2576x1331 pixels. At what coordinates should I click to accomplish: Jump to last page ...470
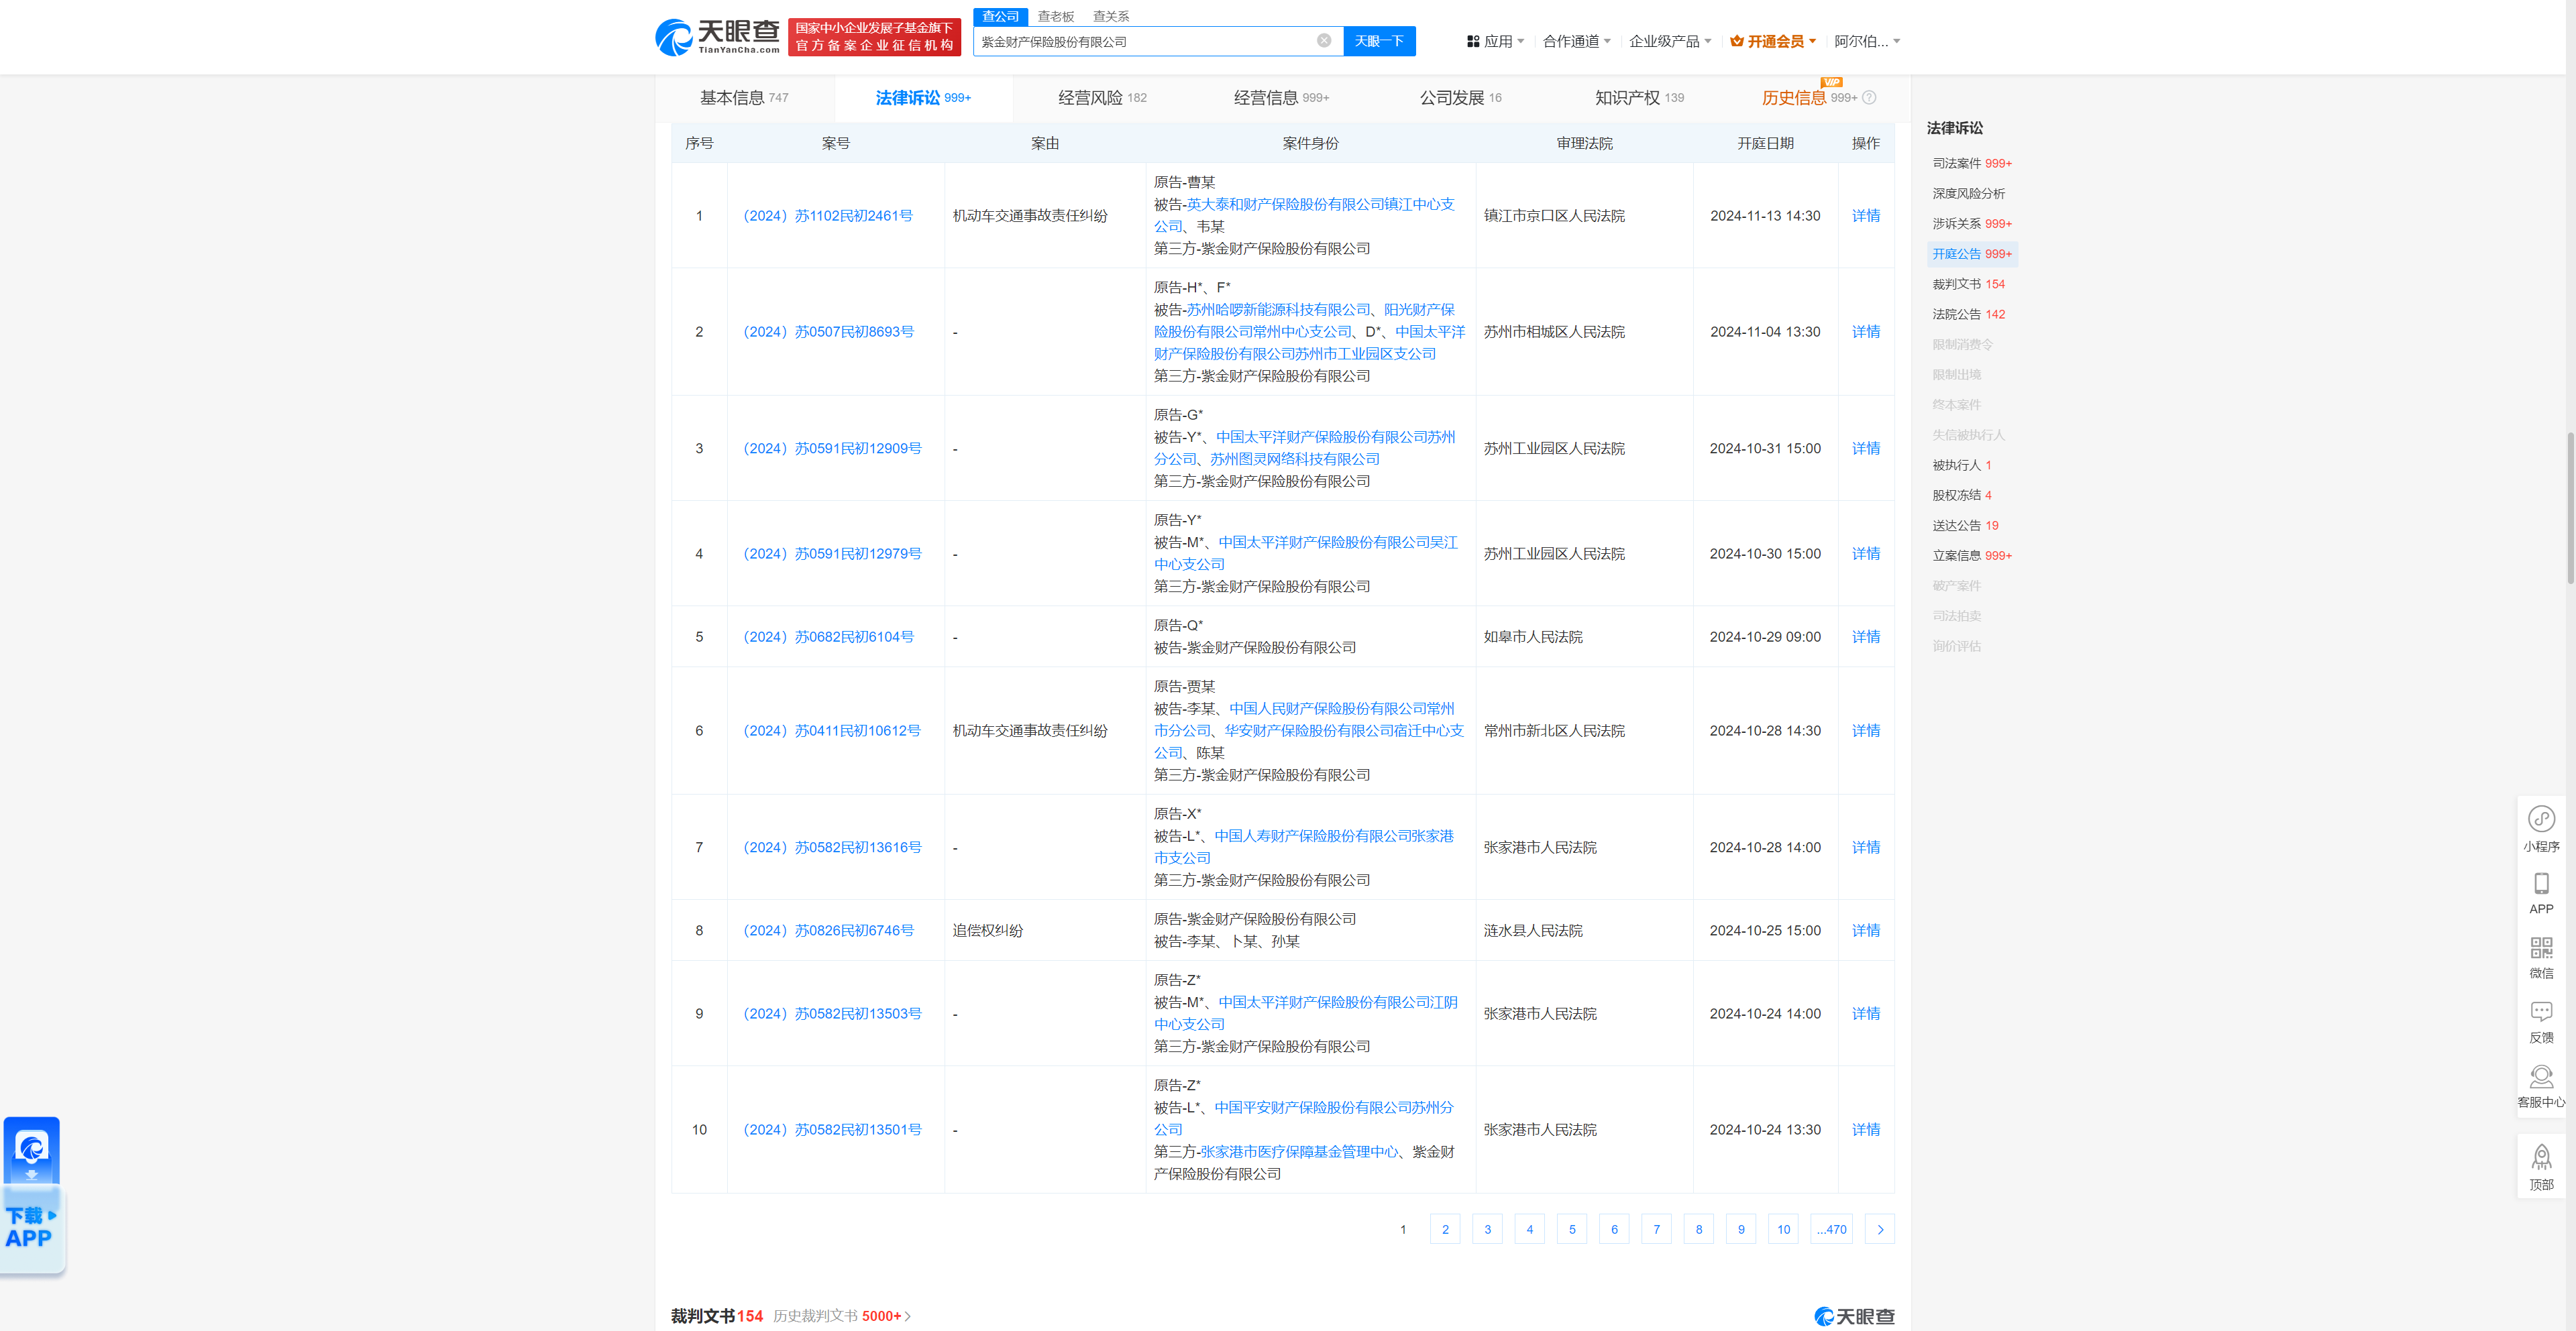coord(1832,1229)
